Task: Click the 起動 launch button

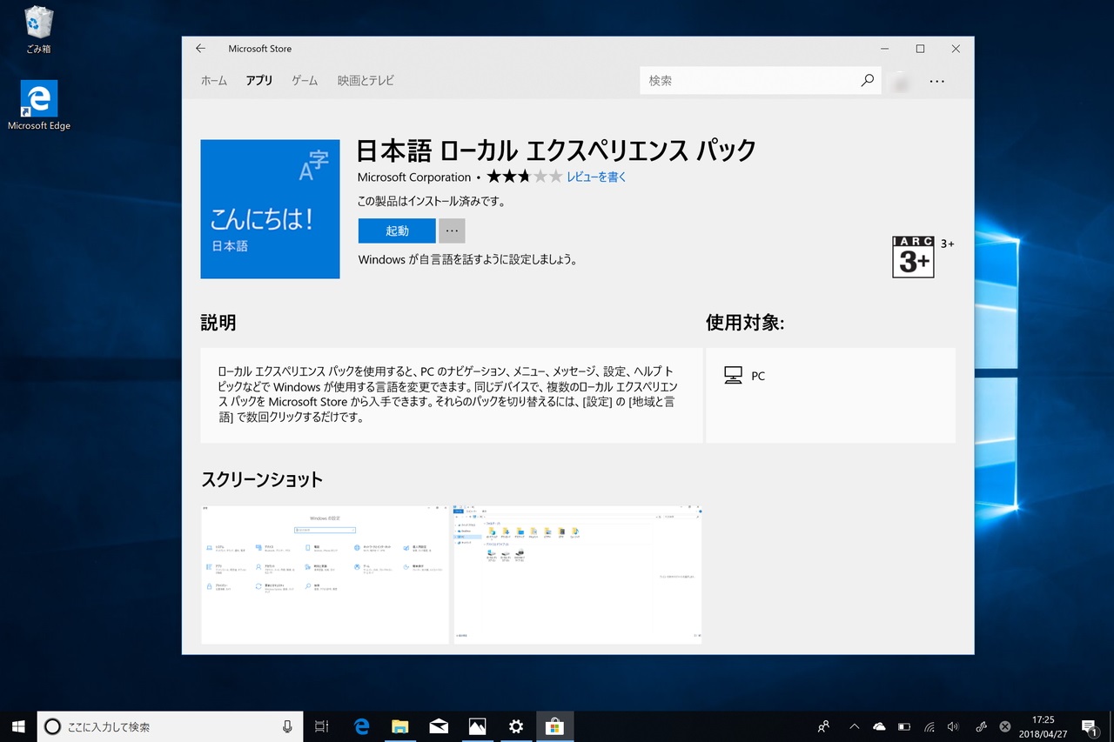Action: click(x=396, y=231)
